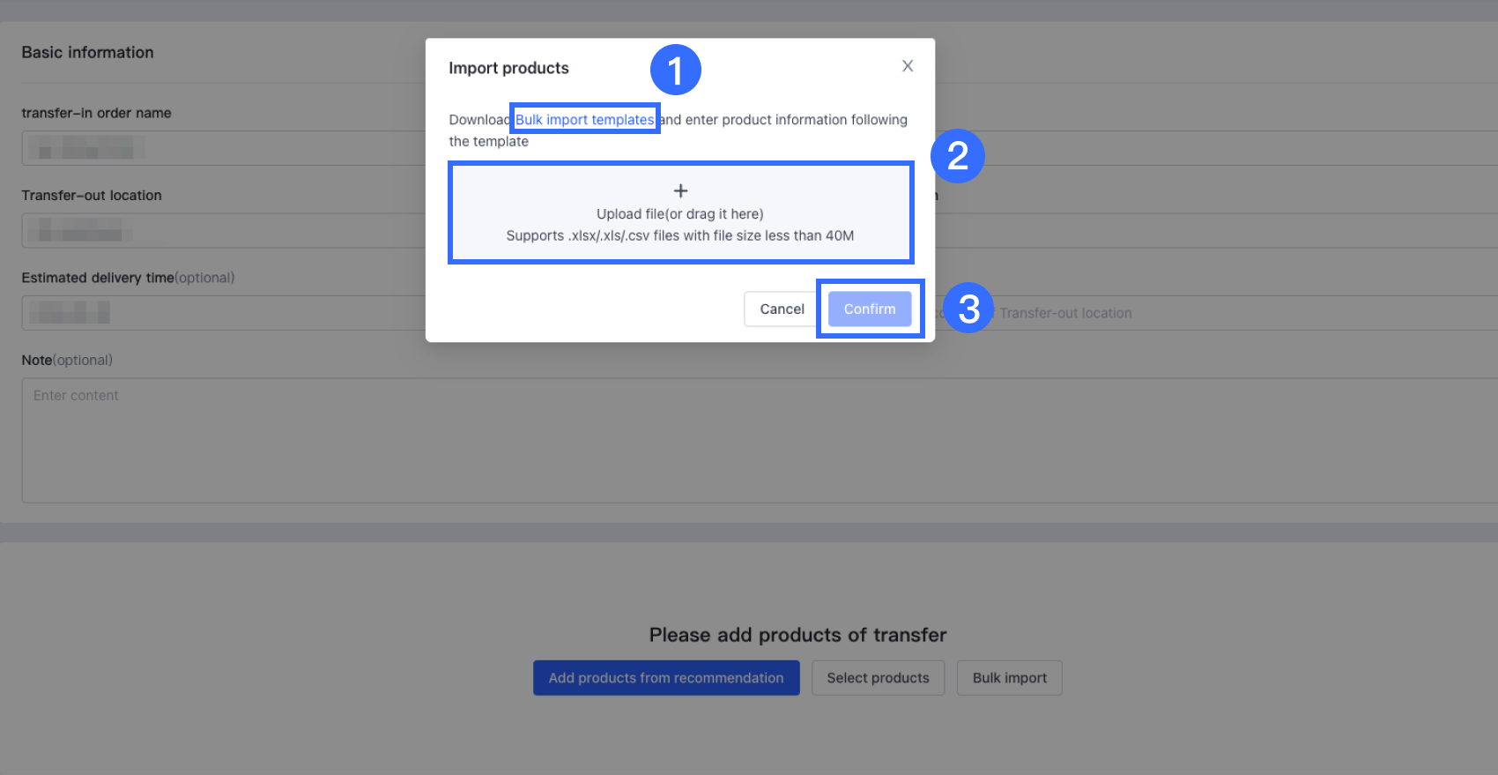Open the Bulk import templates link

click(x=585, y=120)
